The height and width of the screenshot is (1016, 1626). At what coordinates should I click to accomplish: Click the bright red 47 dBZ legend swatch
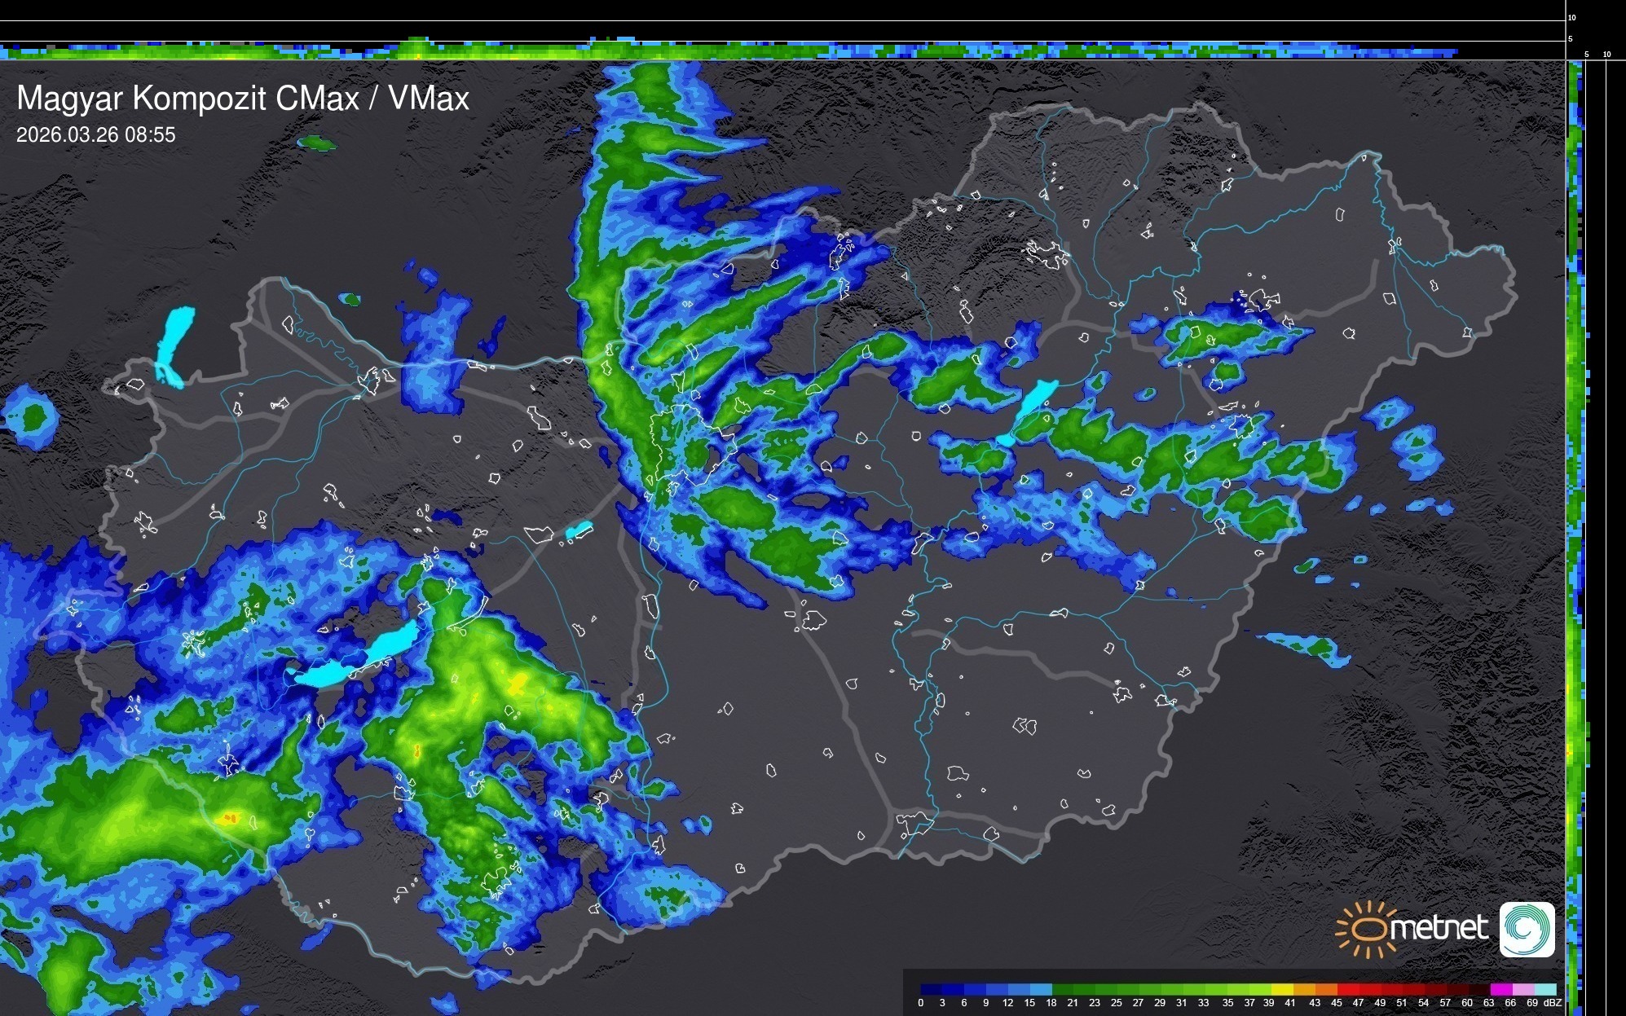1369,989
